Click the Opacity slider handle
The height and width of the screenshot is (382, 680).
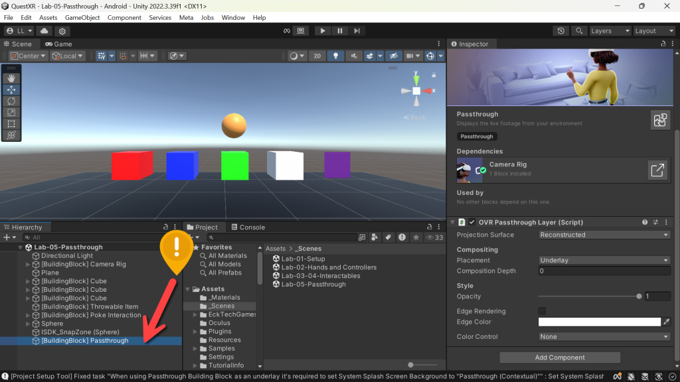point(639,296)
